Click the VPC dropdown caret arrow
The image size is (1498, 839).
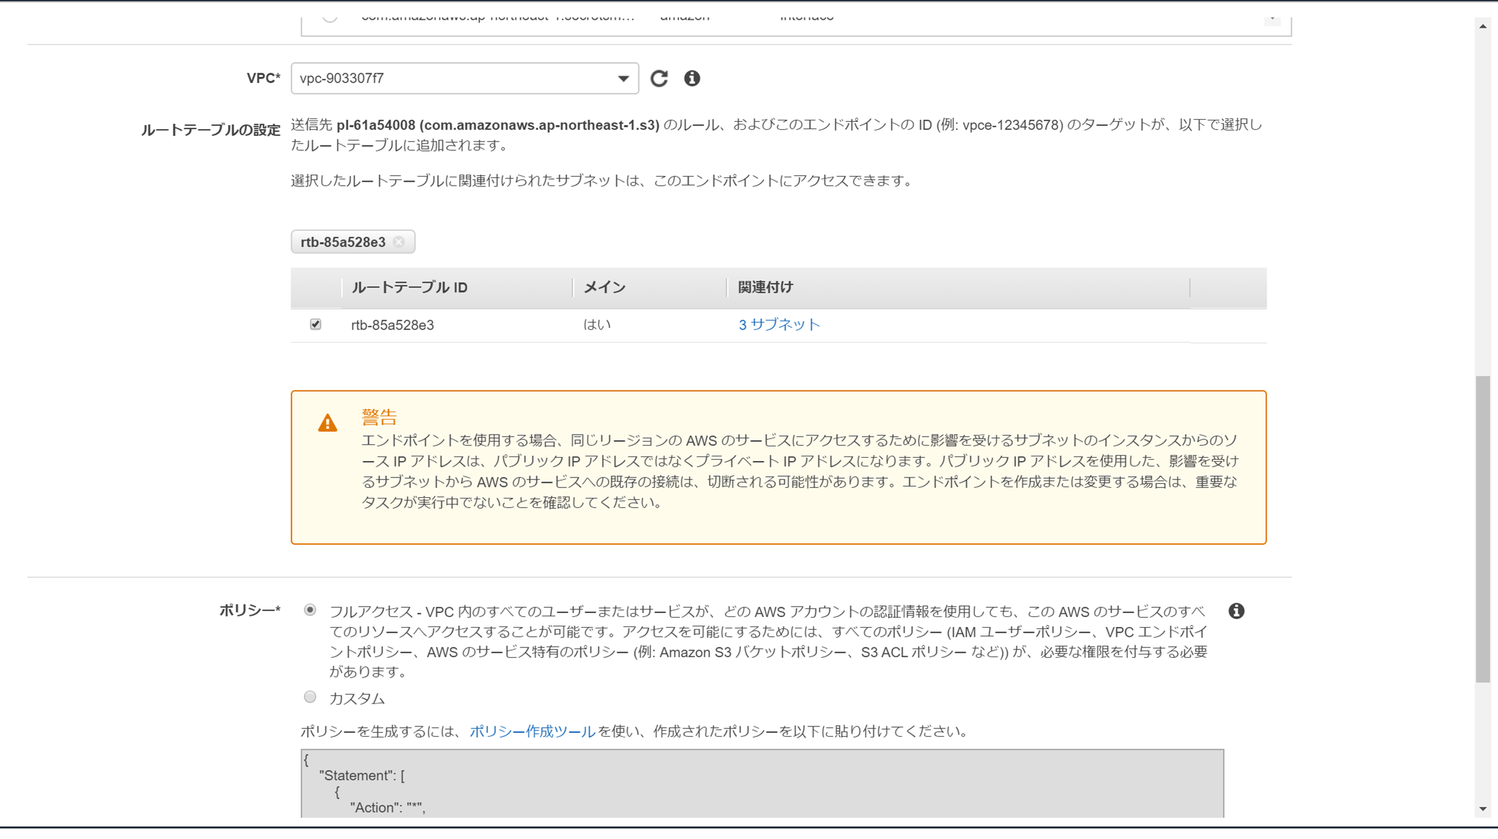[623, 78]
